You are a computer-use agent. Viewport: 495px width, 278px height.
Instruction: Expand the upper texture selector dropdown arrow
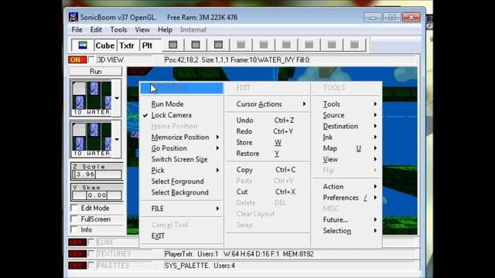(117, 98)
